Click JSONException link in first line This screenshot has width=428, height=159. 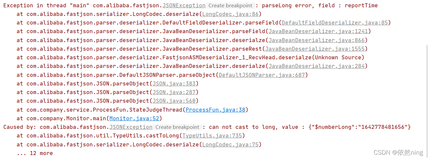pyautogui.click(x=184, y=5)
